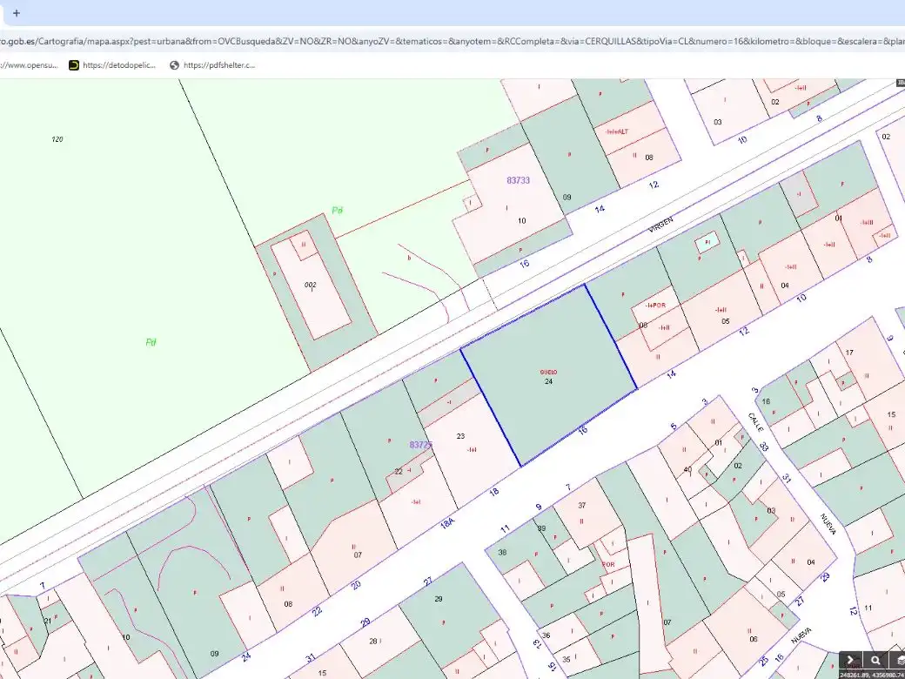The image size is (905, 679).
Task: Select the highlighted SUELO parcel
Action: point(548,376)
